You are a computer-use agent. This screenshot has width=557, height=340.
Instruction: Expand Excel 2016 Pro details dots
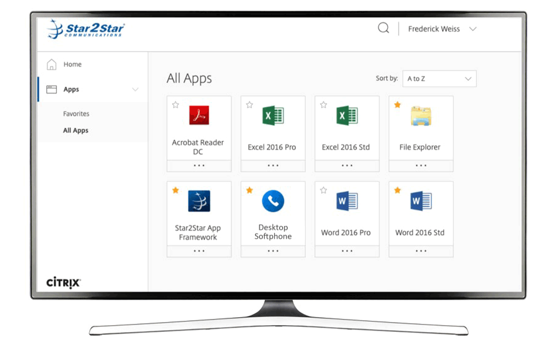[x=273, y=166]
